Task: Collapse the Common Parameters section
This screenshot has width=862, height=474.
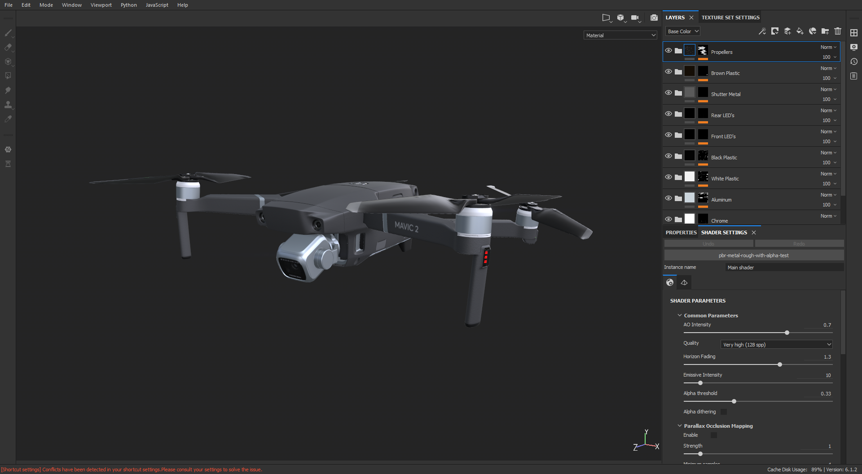Action: click(x=680, y=316)
